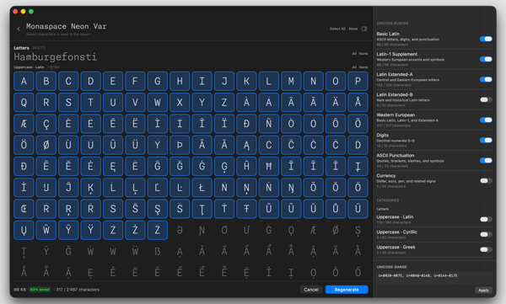Apply the unicode-range value
The height and width of the screenshot is (304, 506).
pos(483,291)
